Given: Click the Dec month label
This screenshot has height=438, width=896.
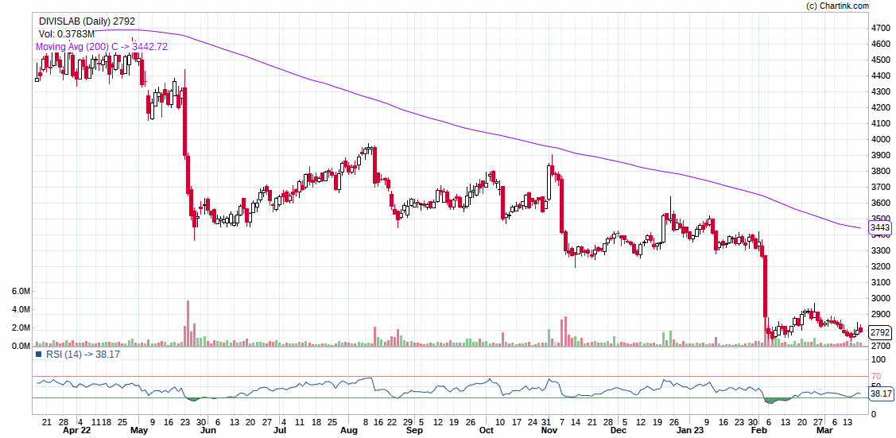Looking at the screenshot, I should pos(618,429).
